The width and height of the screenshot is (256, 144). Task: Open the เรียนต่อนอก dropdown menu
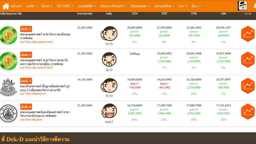click(140, 6)
